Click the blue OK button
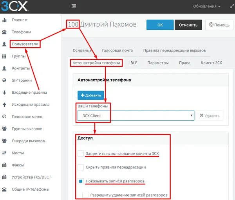Viewport: 235px width, 200px height. coord(160,25)
